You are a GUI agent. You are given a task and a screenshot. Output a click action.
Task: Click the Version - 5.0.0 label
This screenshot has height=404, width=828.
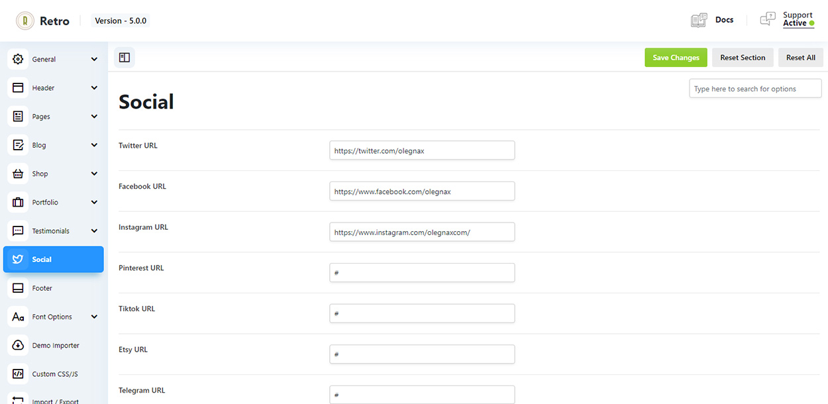(x=121, y=21)
